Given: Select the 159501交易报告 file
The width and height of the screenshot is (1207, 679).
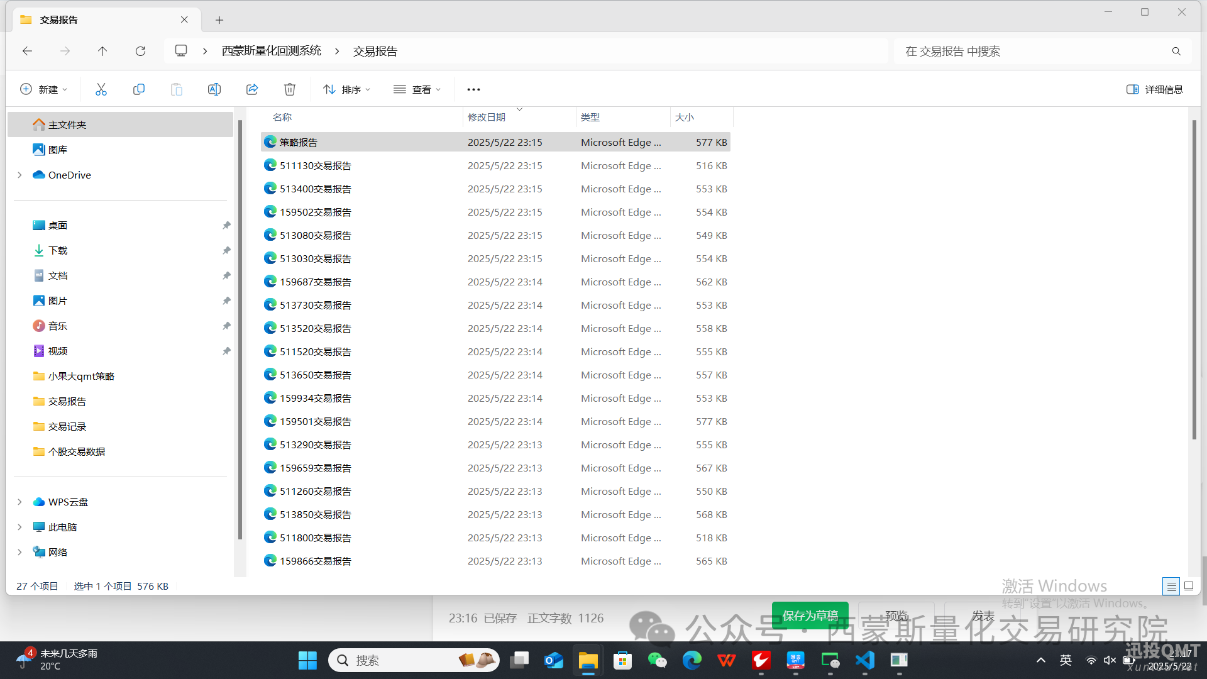Looking at the screenshot, I should pos(495,421).
